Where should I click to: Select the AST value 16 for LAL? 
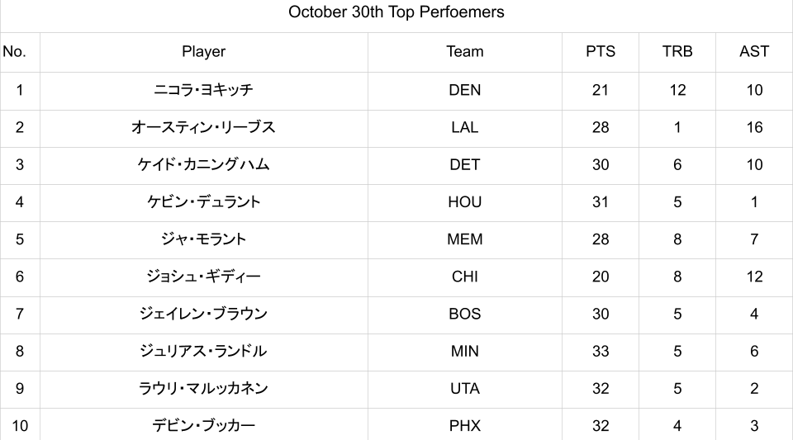tap(754, 127)
